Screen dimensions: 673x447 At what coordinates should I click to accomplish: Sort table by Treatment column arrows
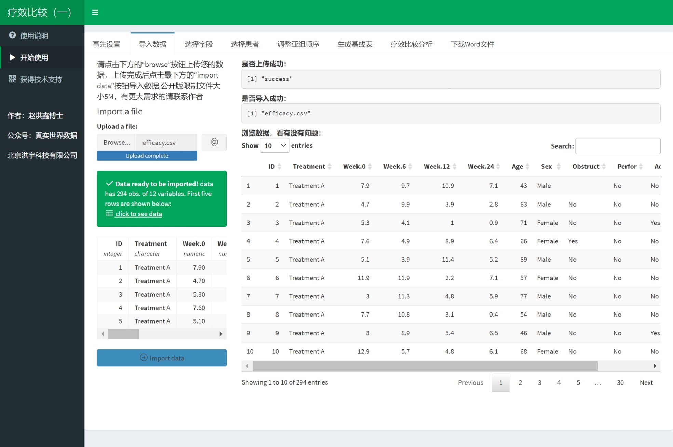coord(329,166)
